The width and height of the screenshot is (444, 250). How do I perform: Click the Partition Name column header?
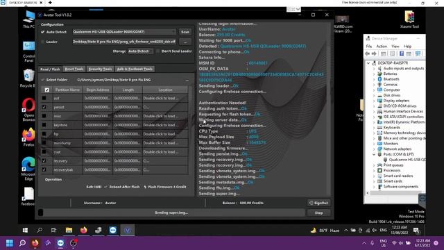click(67, 90)
